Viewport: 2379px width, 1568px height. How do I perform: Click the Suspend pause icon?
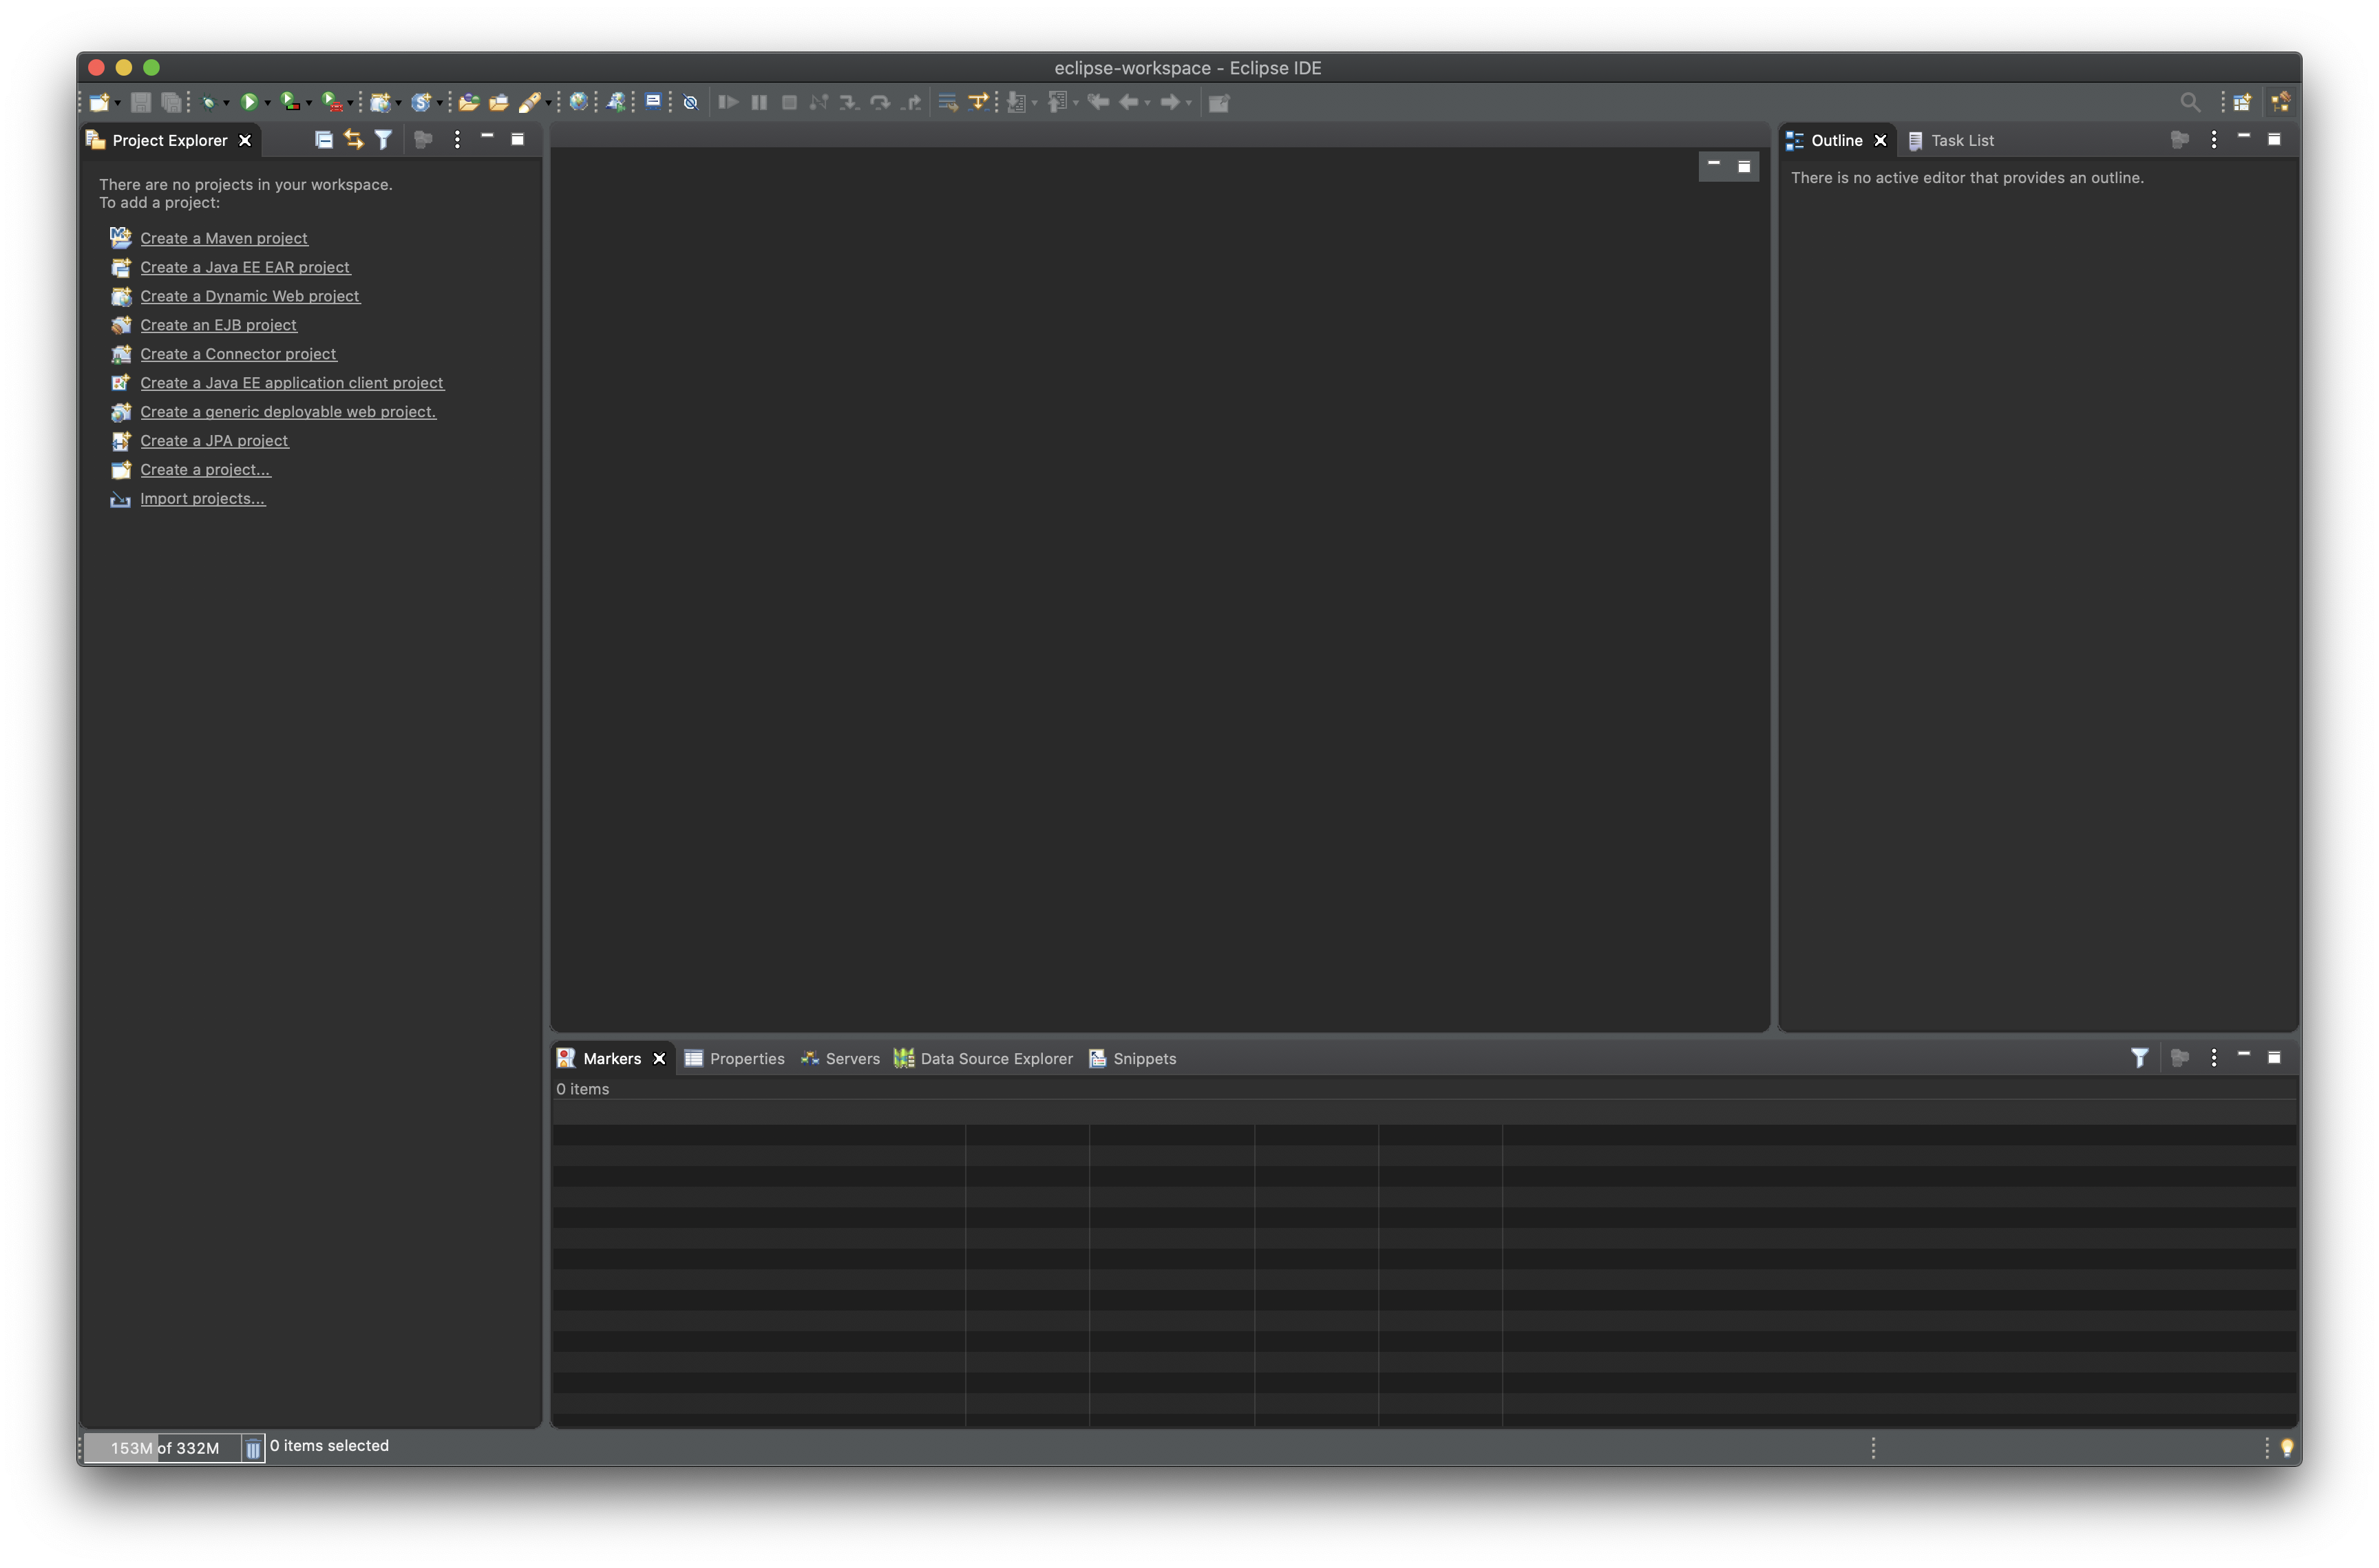pyautogui.click(x=759, y=102)
